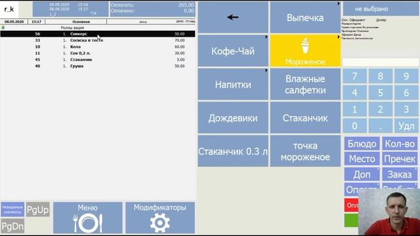Click the PgUp button
420x236 pixels.
[x=38, y=210]
